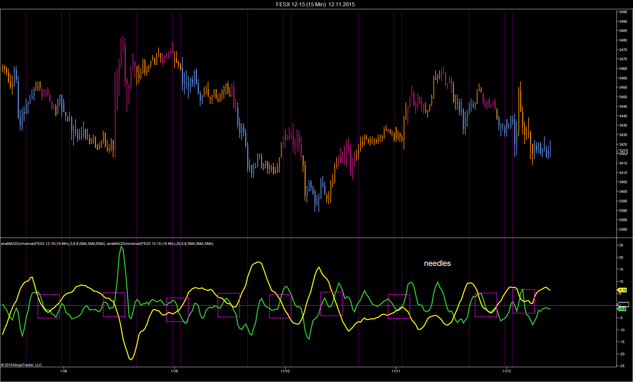Click the 3495 price axis label
Image resolution: width=633 pixels, height=382 pixels.
click(623, 12)
